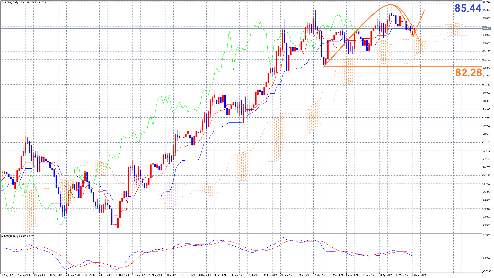Click the 12 May 2021 date label

(x=403, y=275)
